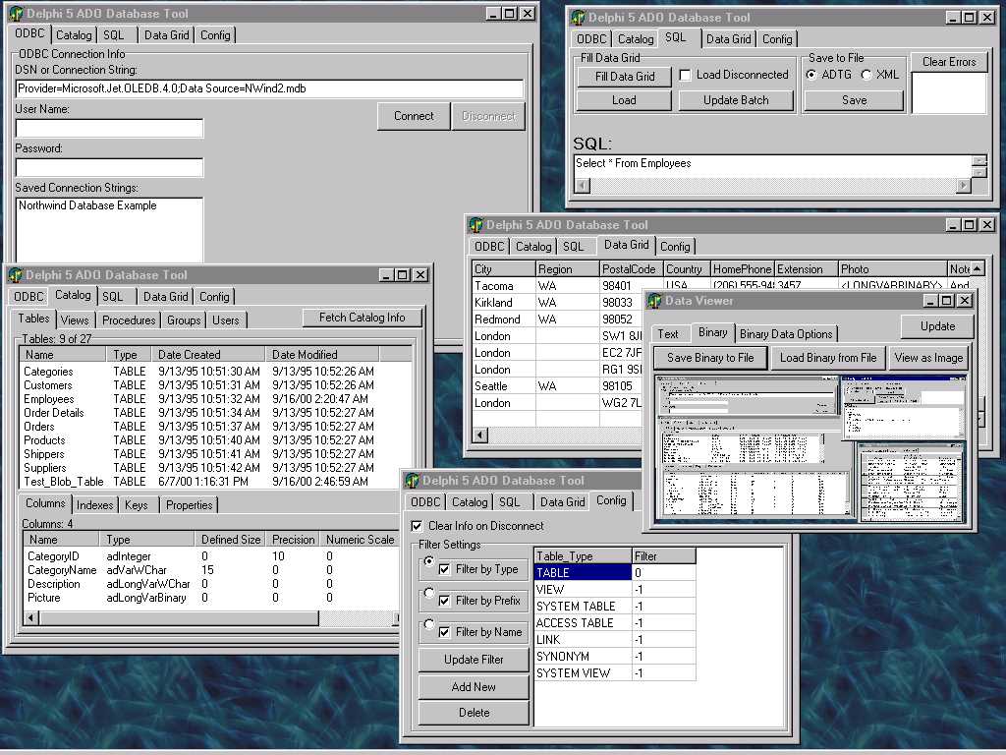Click the View as Image button
The image size is (1006, 755).
point(928,358)
